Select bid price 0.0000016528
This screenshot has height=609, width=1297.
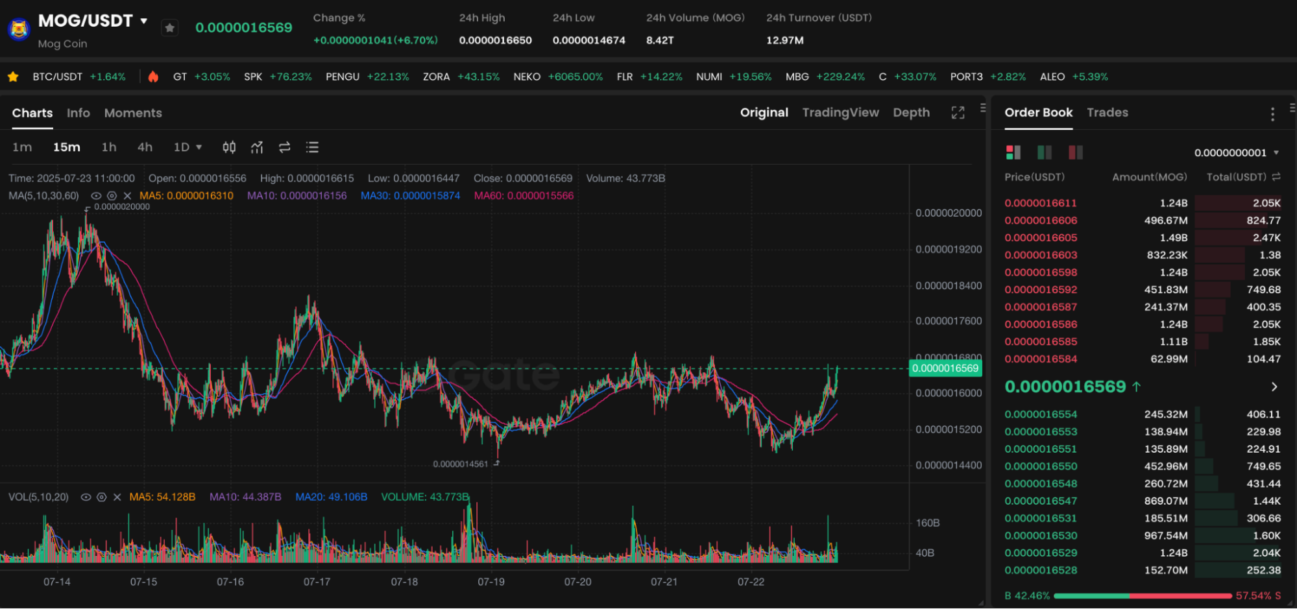1041,570
